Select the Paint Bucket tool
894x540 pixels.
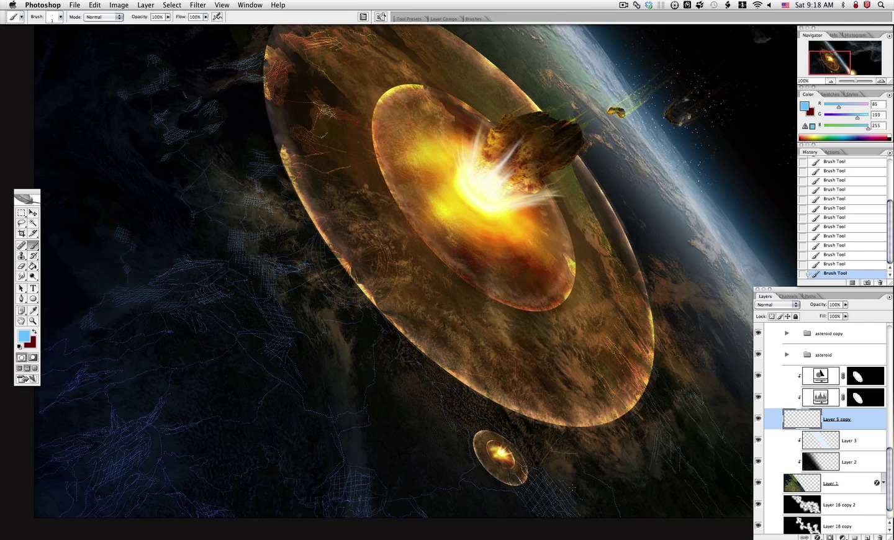coord(33,266)
